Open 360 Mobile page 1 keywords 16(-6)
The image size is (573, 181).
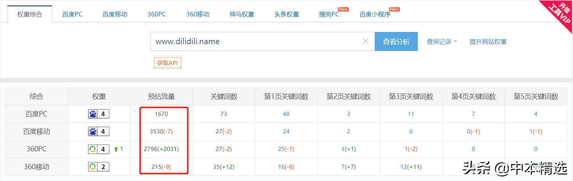(286, 167)
